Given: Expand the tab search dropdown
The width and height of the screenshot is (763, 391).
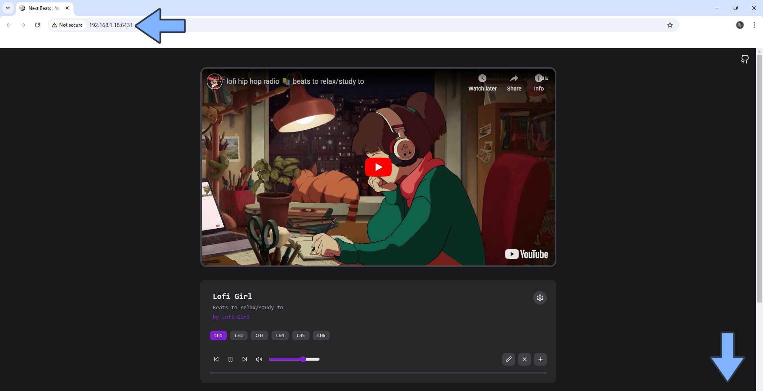Looking at the screenshot, I should coord(8,8).
